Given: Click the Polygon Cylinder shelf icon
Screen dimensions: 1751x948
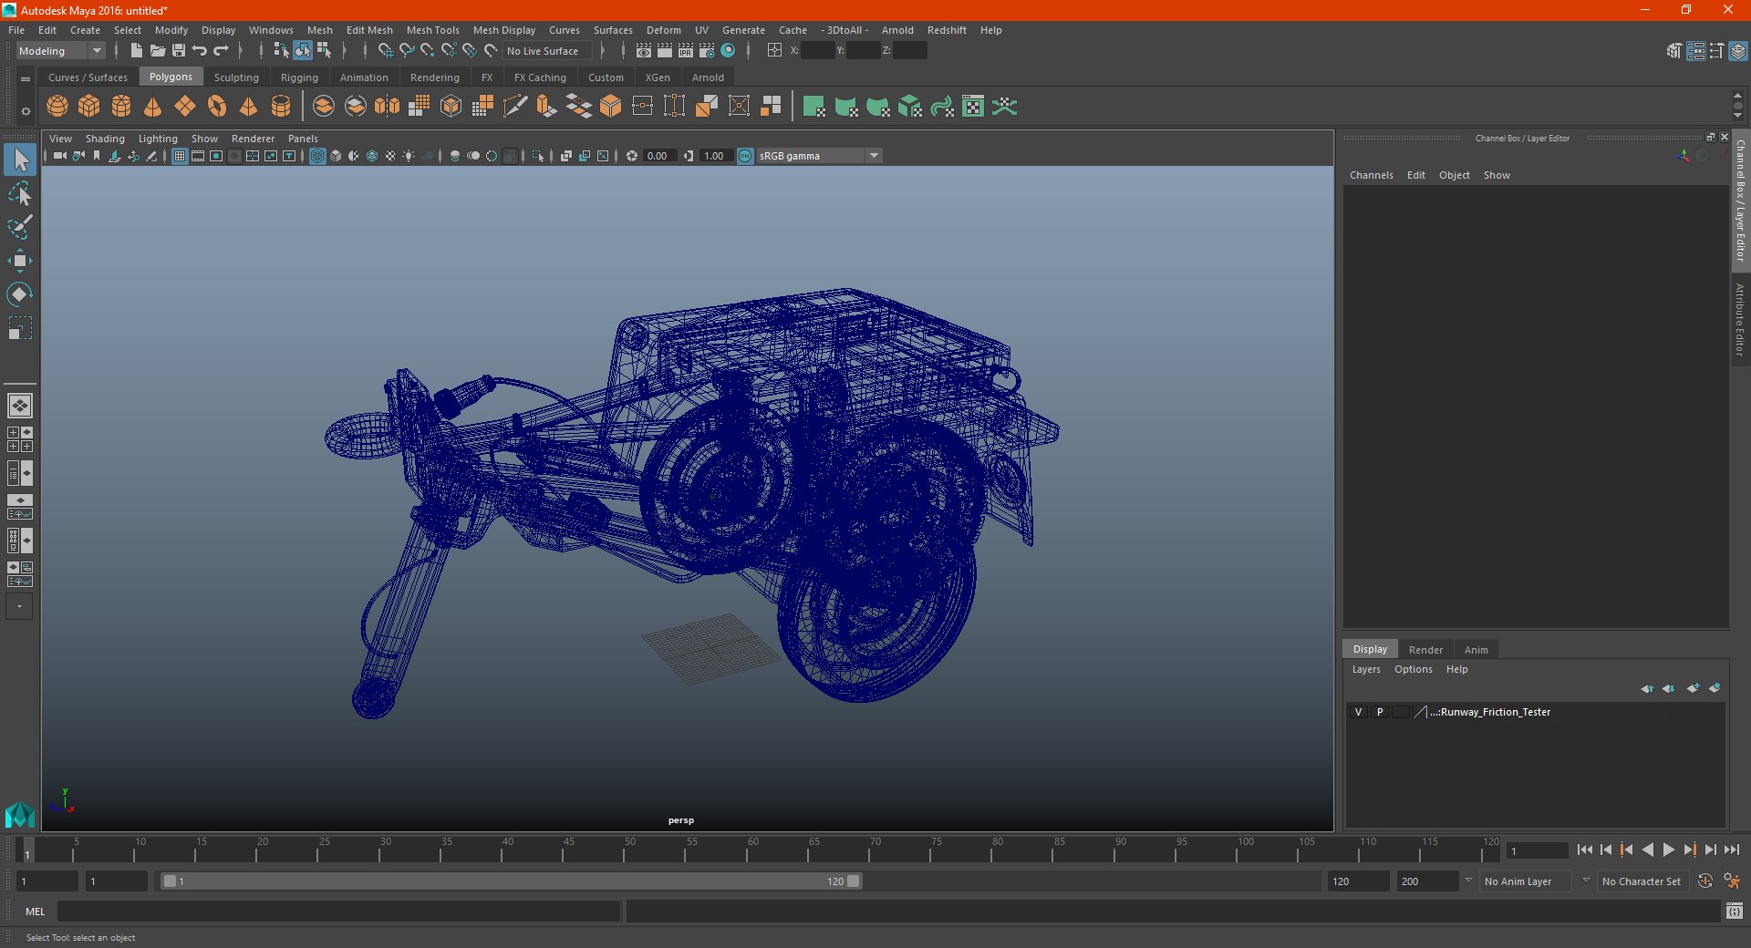Looking at the screenshot, I should 121,107.
